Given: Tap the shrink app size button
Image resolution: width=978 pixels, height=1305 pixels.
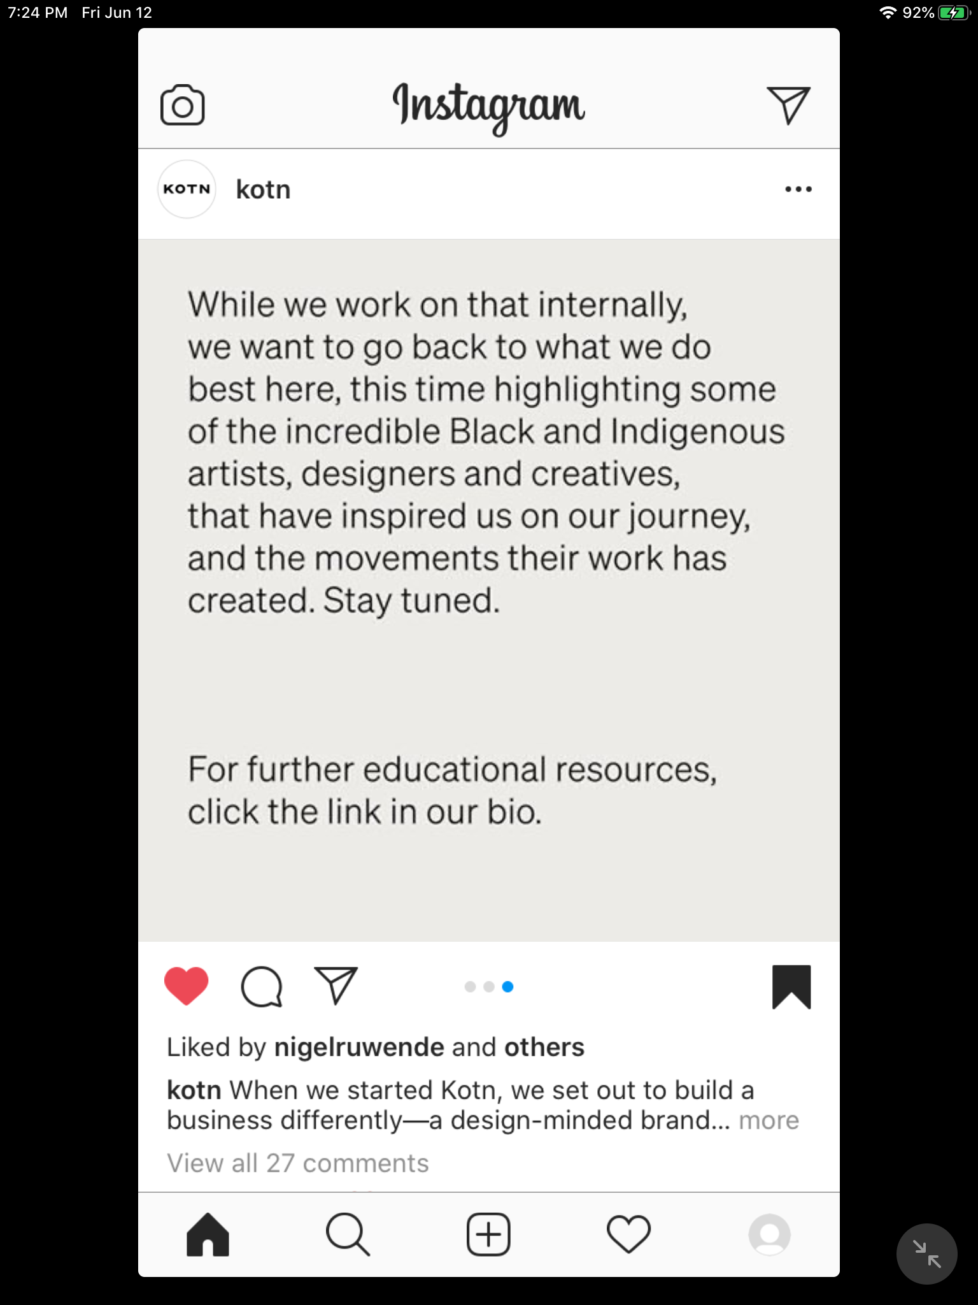Looking at the screenshot, I should tap(926, 1253).
